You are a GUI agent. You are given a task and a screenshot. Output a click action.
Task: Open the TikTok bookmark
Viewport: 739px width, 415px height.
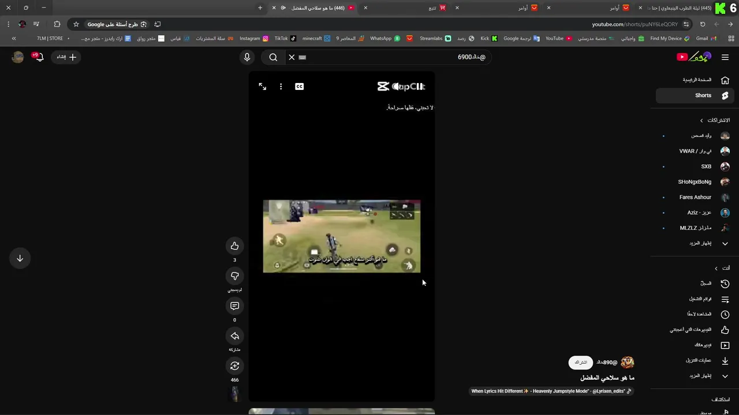[x=285, y=39]
